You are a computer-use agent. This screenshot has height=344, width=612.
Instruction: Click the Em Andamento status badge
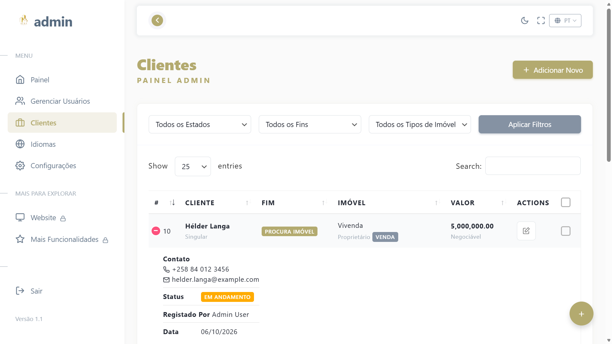click(227, 297)
